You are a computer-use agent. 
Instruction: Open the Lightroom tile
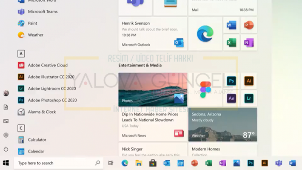(249, 98)
